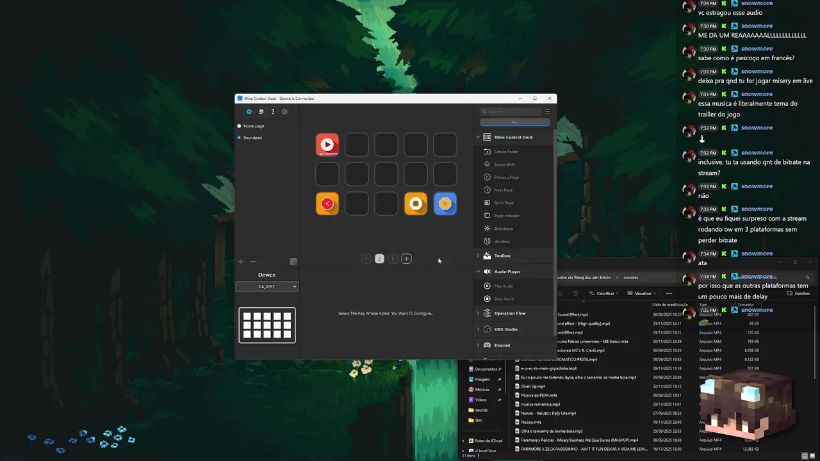Open Classificar dropdown in File Explorer
This screenshot has height=461, width=820.
tap(604, 293)
